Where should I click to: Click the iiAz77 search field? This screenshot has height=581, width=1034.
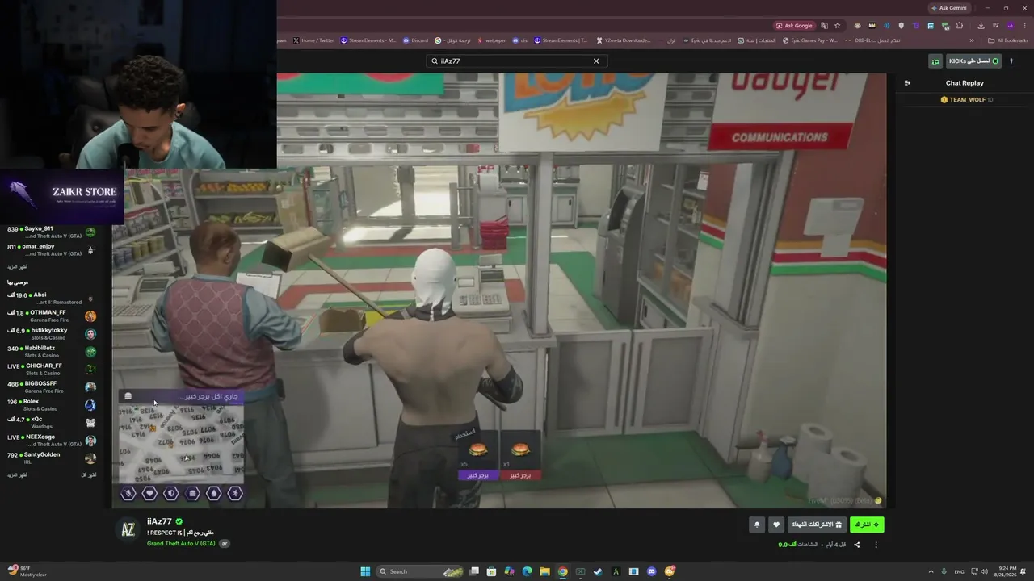coord(516,61)
